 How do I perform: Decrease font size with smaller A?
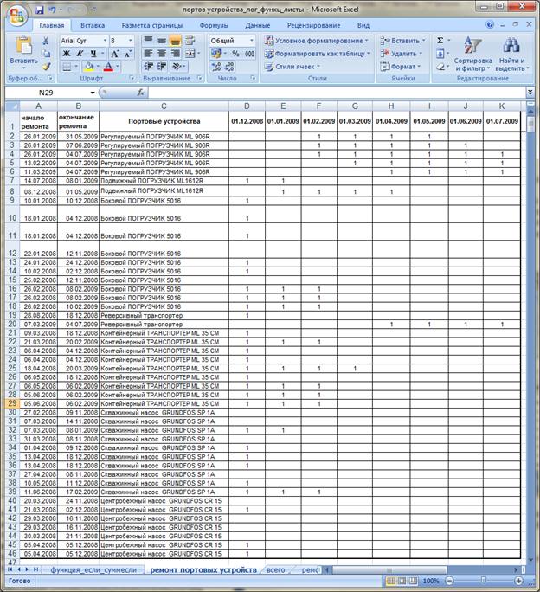[x=127, y=54]
